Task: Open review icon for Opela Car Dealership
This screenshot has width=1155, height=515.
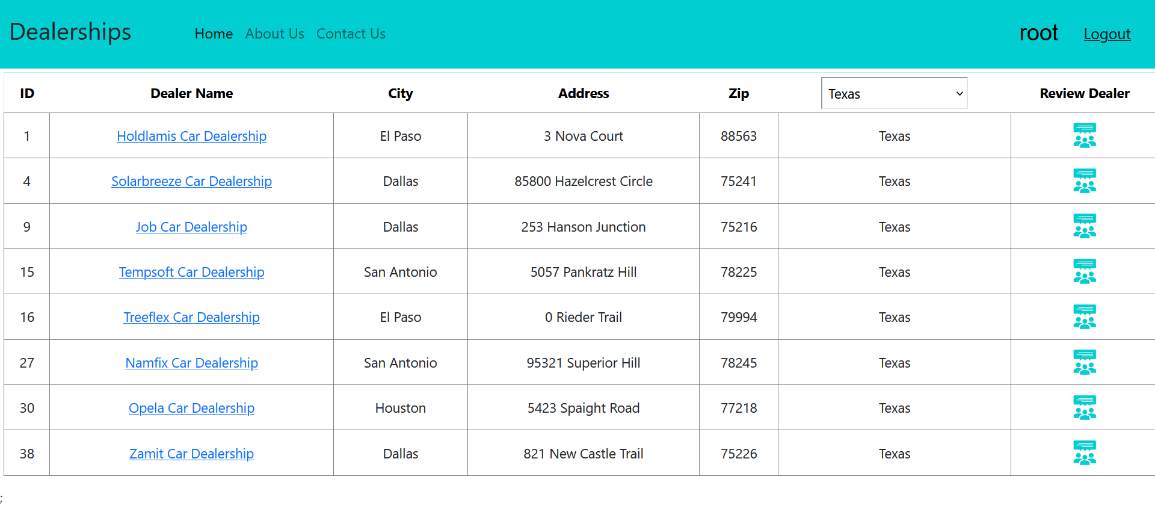Action: tap(1084, 408)
